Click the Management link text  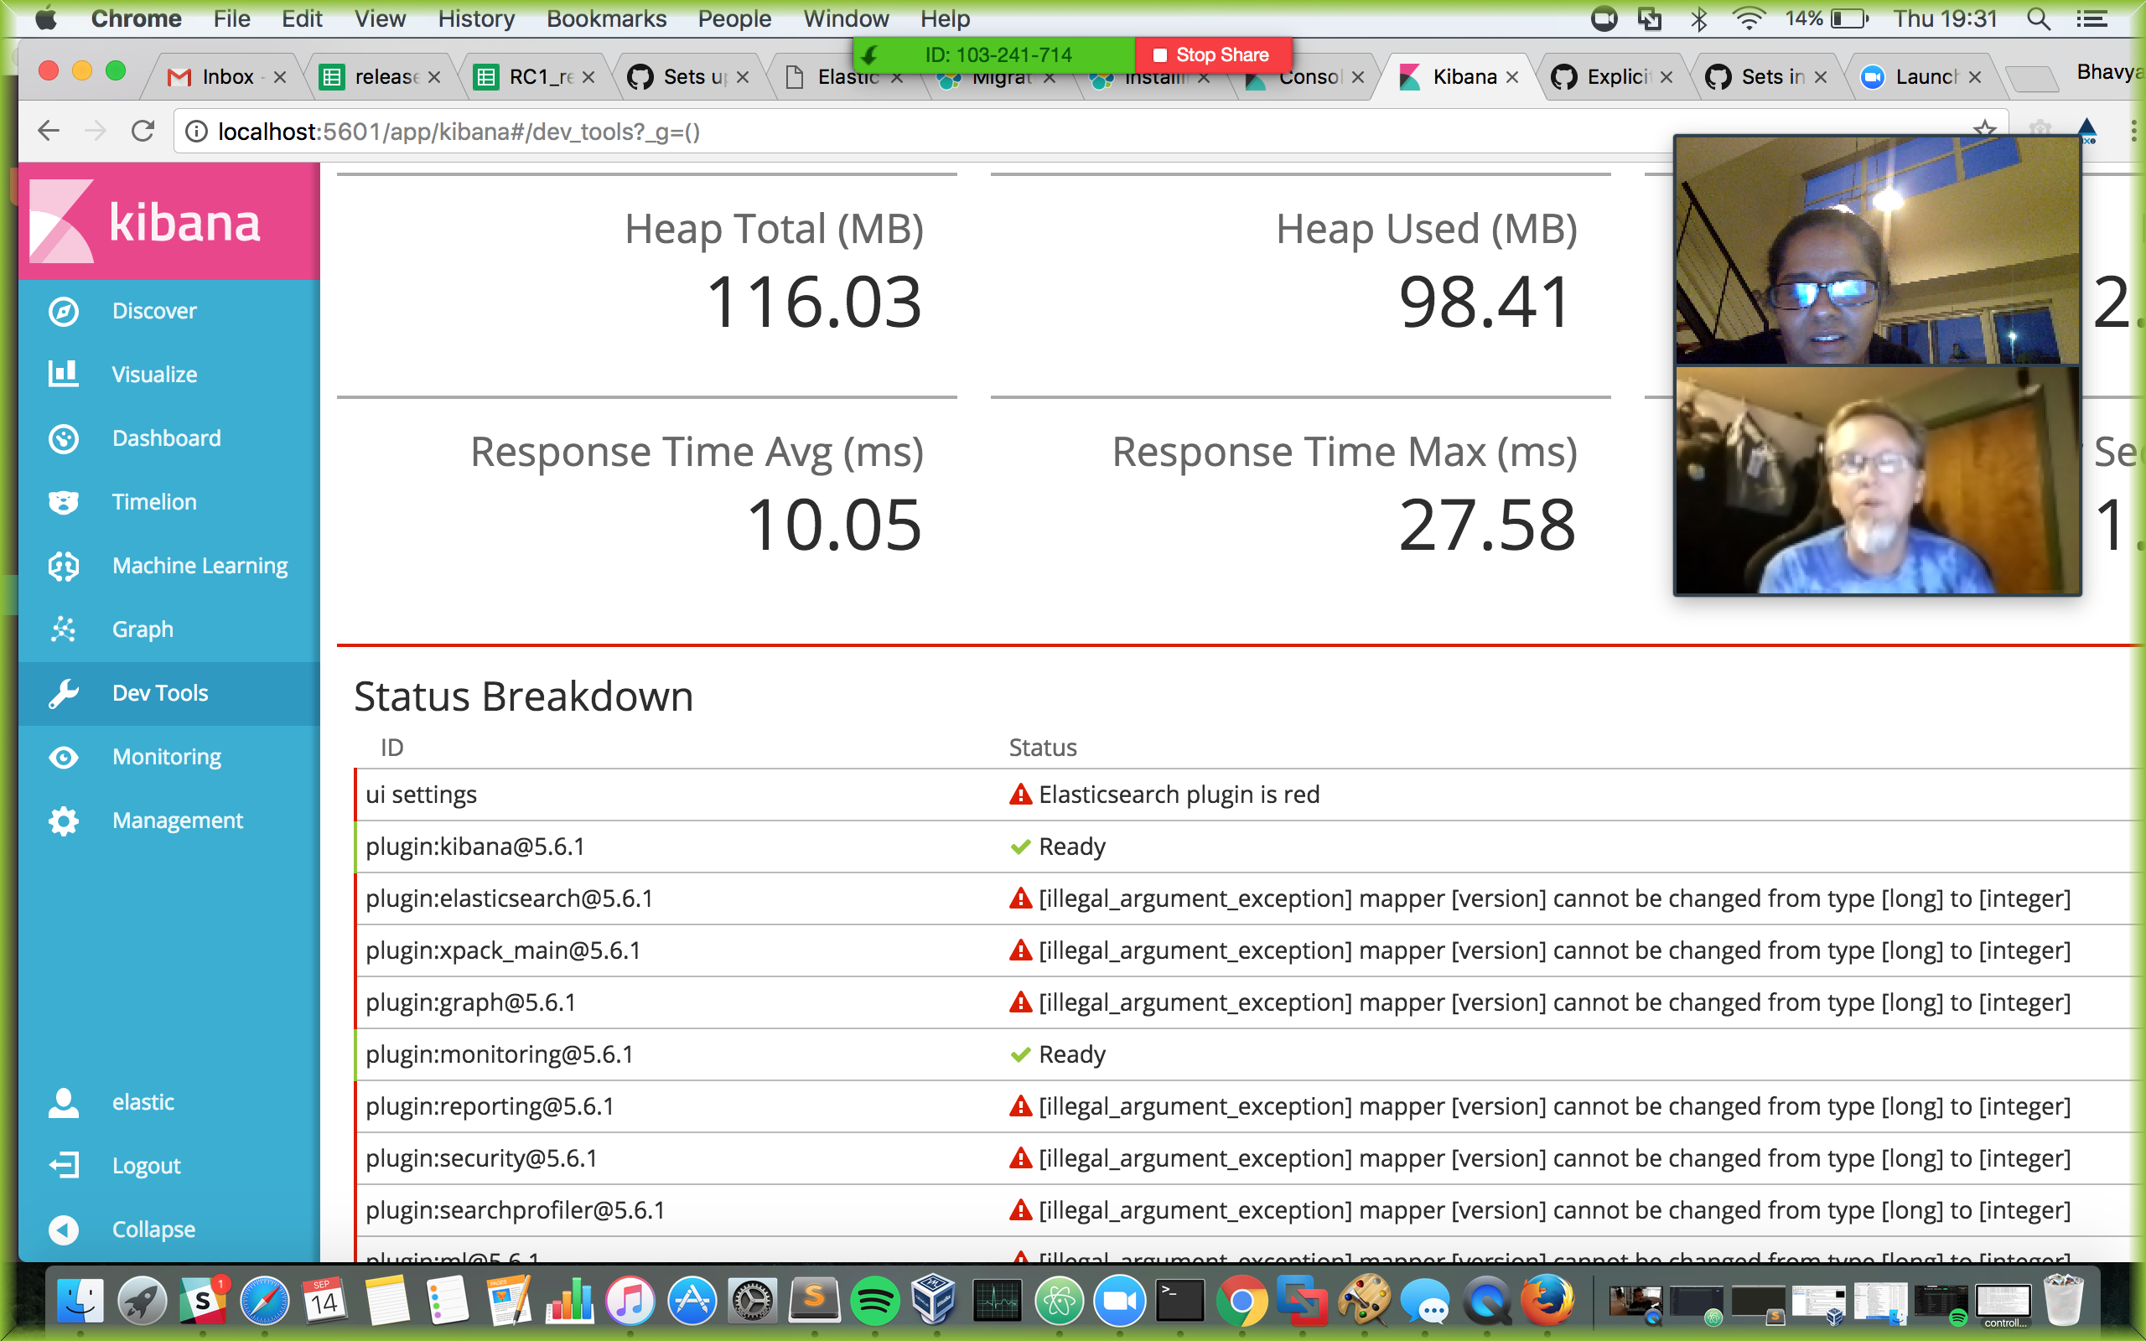click(x=178, y=821)
